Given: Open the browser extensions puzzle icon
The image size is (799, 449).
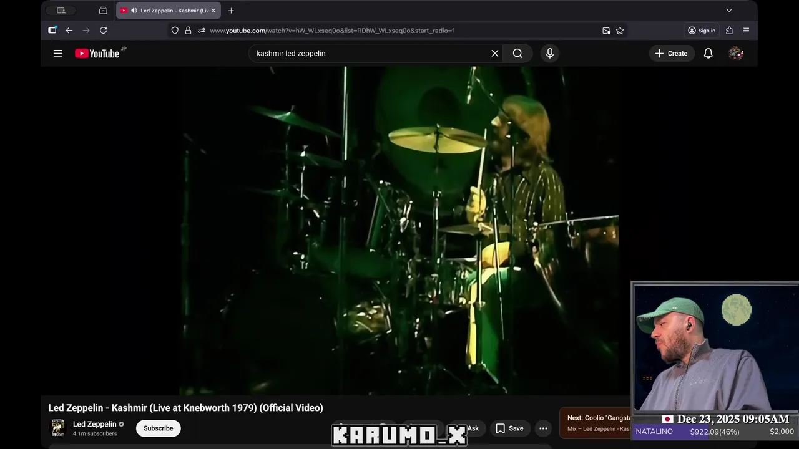Looking at the screenshot, I should pos(729,31).
